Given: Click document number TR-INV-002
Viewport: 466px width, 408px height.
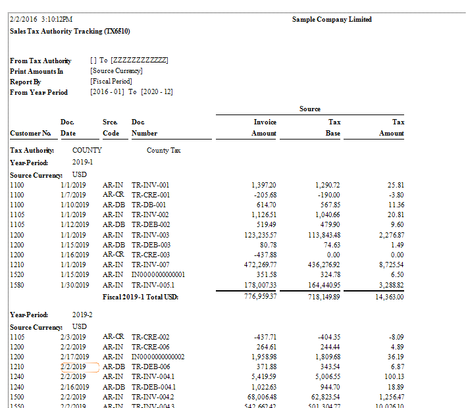Looking at the screenshot, I should pyautogui.click(x=150, y=215).
